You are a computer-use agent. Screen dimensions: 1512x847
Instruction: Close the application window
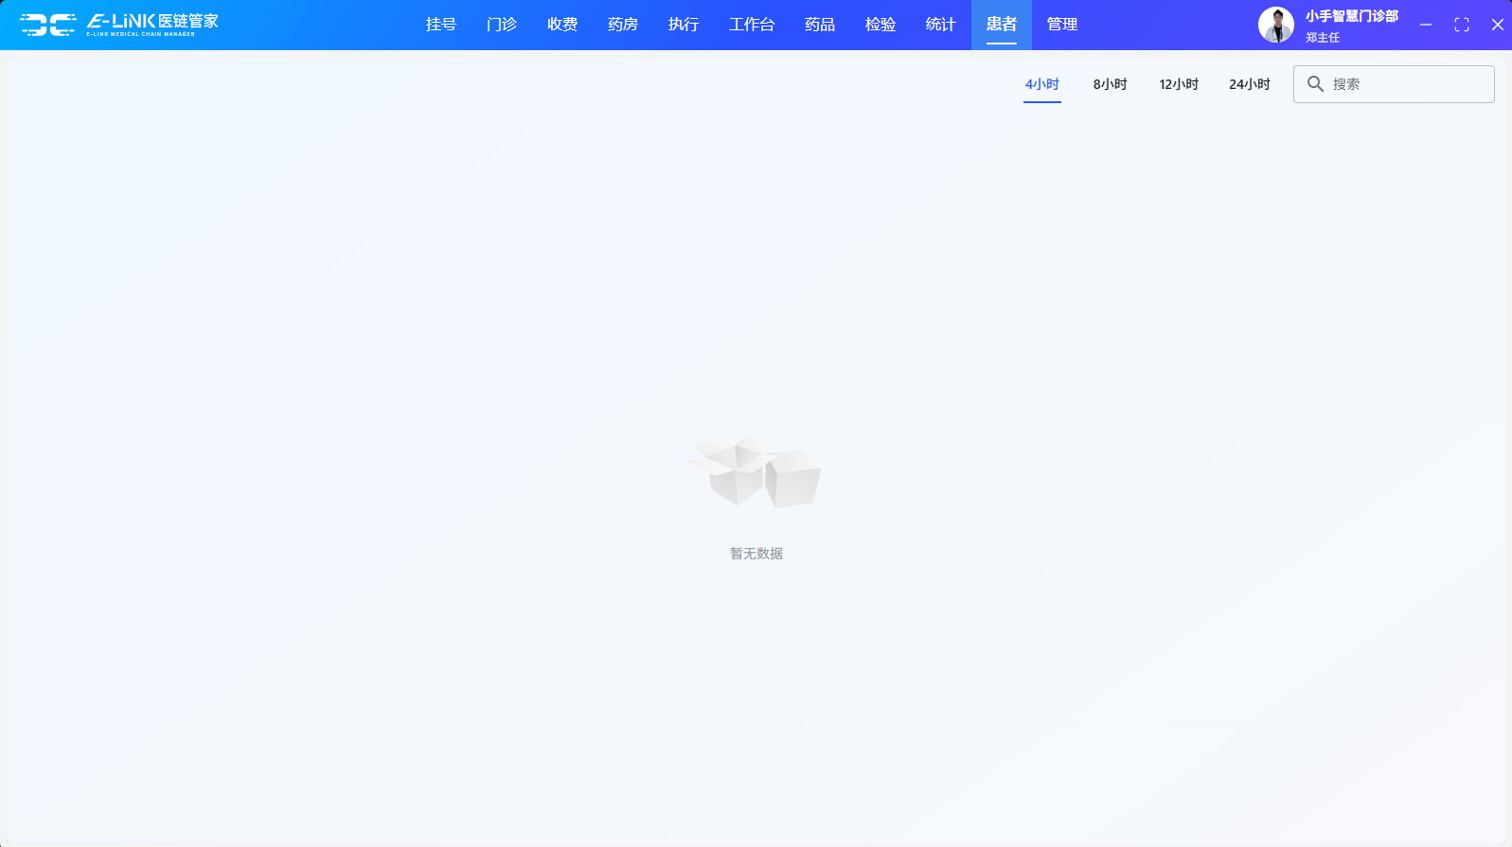(1497, 25)
